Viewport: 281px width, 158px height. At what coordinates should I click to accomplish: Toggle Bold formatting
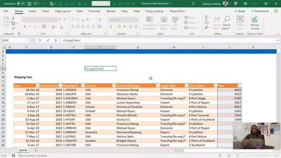pos(25,27)
